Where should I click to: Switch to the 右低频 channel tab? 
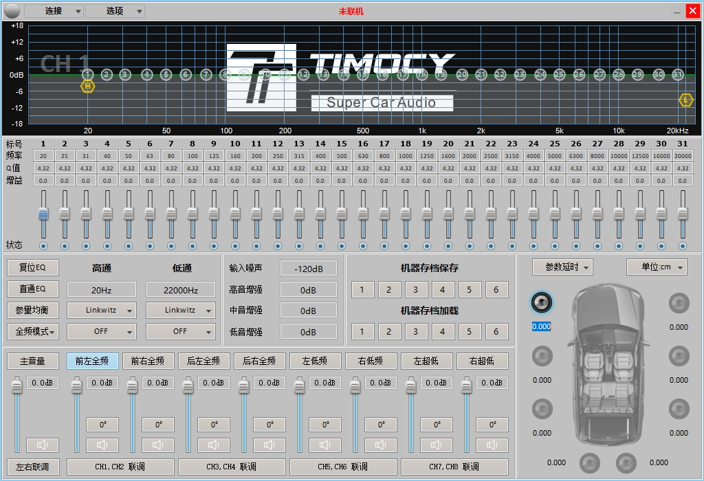(371, 361)
